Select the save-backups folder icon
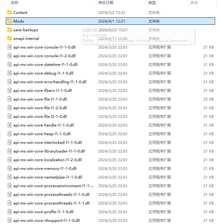 click(x=10, y=30)
